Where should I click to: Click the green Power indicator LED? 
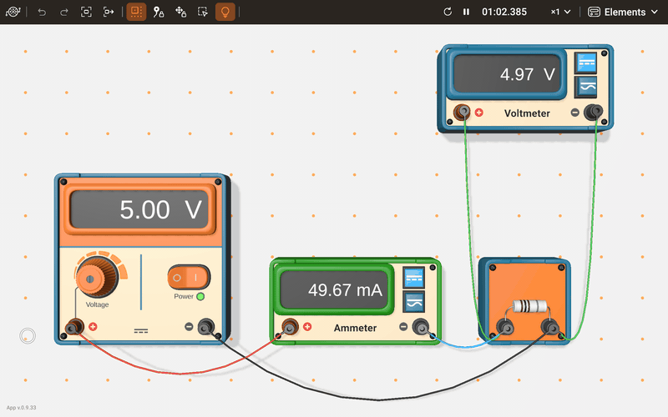(200, 297)
